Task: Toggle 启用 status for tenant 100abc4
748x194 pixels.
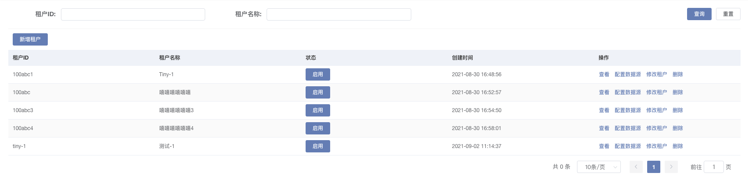Action: click(x=317, y=128)
